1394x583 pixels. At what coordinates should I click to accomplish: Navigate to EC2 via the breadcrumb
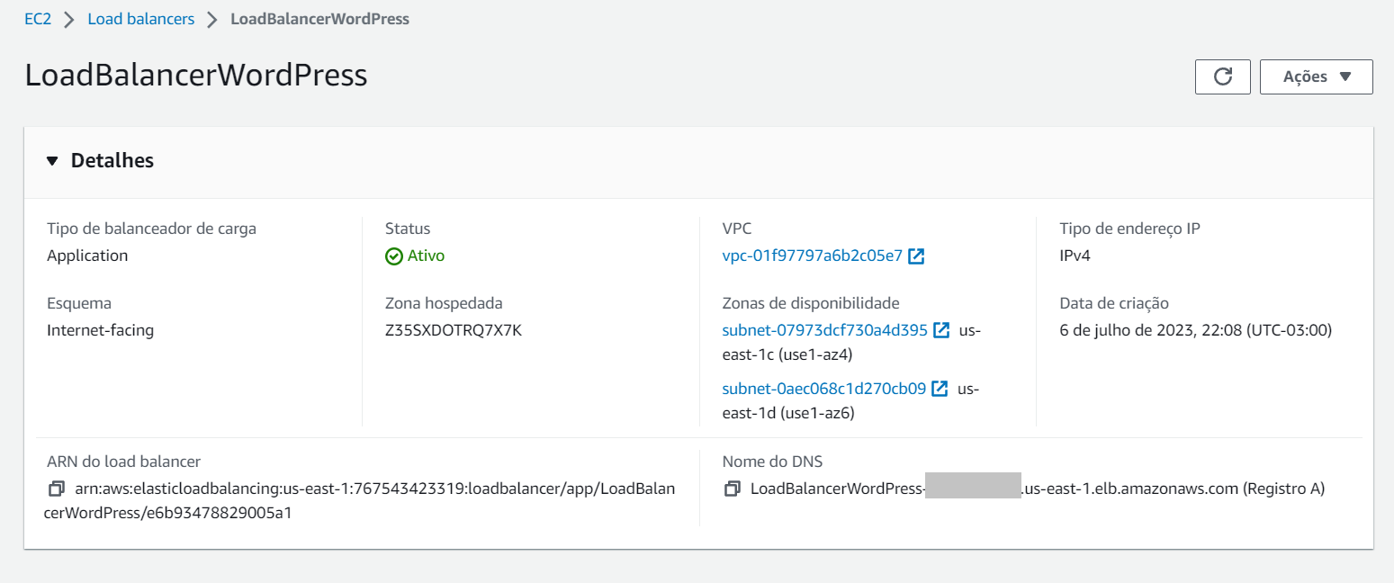(x=38, y=18)
